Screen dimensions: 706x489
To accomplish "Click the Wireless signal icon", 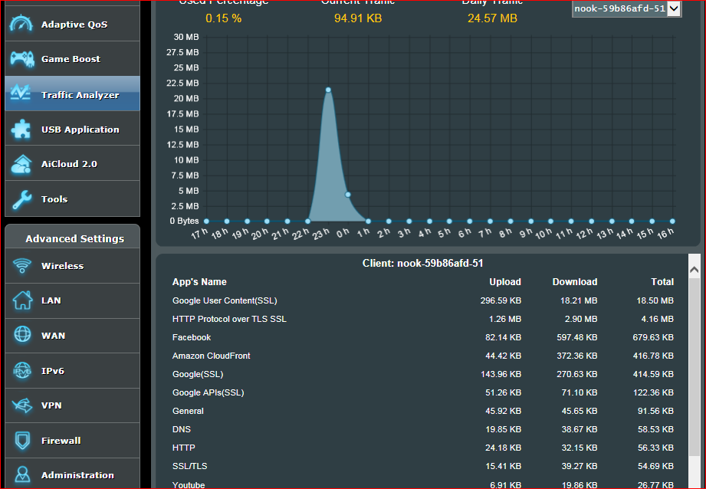I will (21, 266).
